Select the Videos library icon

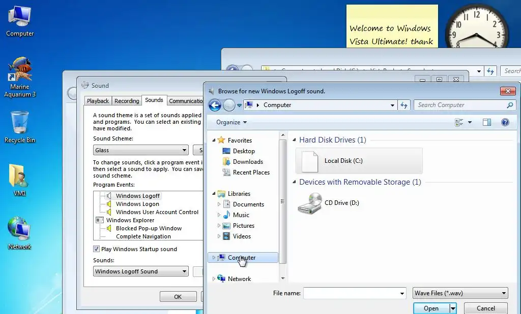pyautogui.click(x=226, y=236)
